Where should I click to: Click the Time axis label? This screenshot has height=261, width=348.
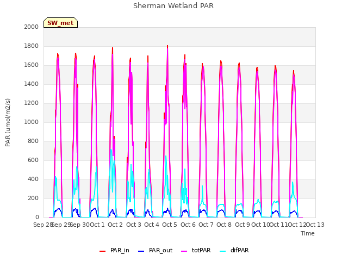click(x=308, y=233)
